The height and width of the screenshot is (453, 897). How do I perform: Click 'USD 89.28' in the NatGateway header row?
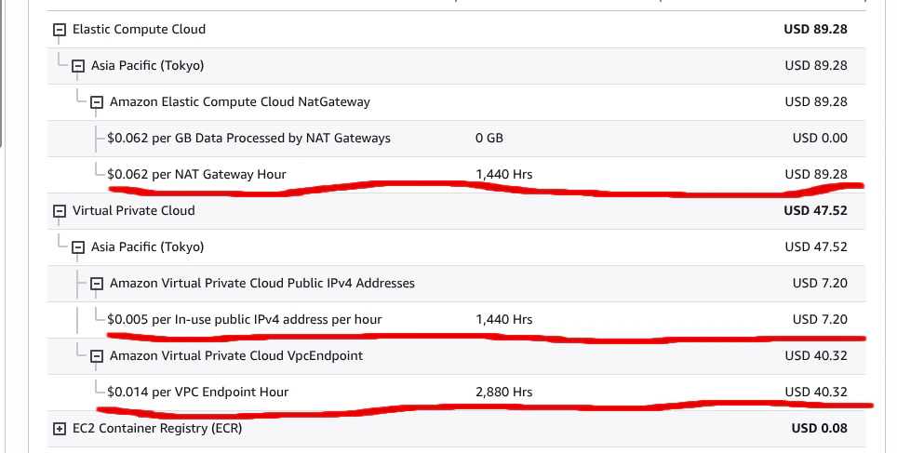click(816, 101)
